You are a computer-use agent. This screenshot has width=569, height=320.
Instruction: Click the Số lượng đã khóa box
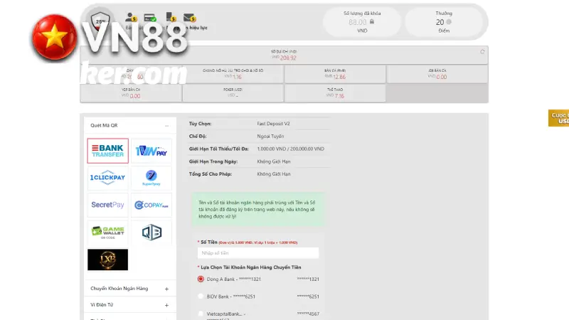(362, 22)
